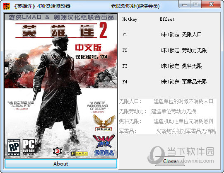
Task: Toggle F4 军需品无限 lock status
Action: pyautogui.click(x=183, y=82)
